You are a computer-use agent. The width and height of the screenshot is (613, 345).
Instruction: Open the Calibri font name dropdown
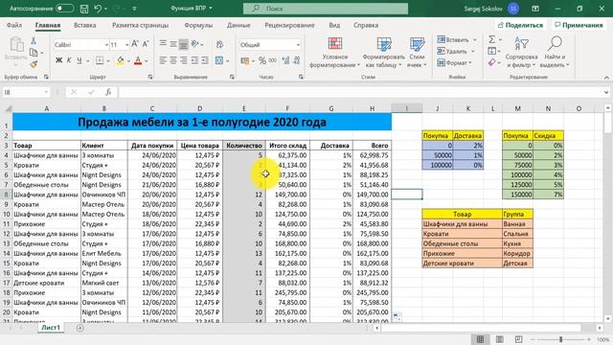(x=106, y=45)
